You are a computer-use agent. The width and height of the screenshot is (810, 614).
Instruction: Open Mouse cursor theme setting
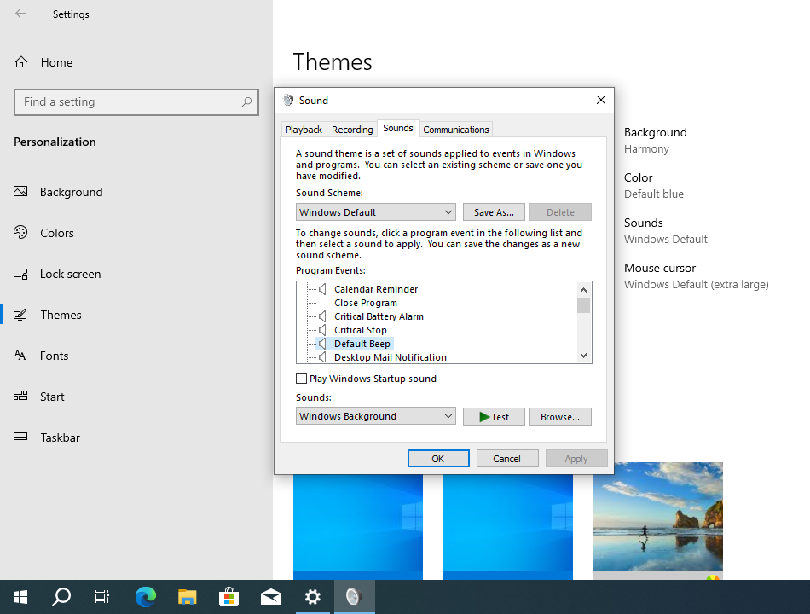pos(696,276)
